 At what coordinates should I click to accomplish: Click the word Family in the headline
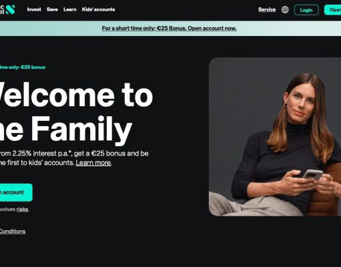pos(81,129)
